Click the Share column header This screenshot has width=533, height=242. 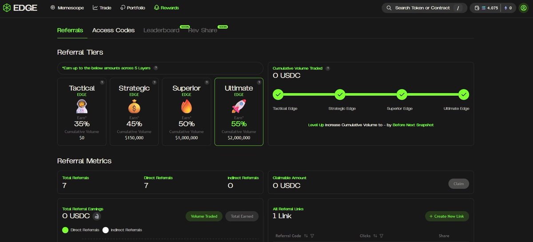coord(444,236)
